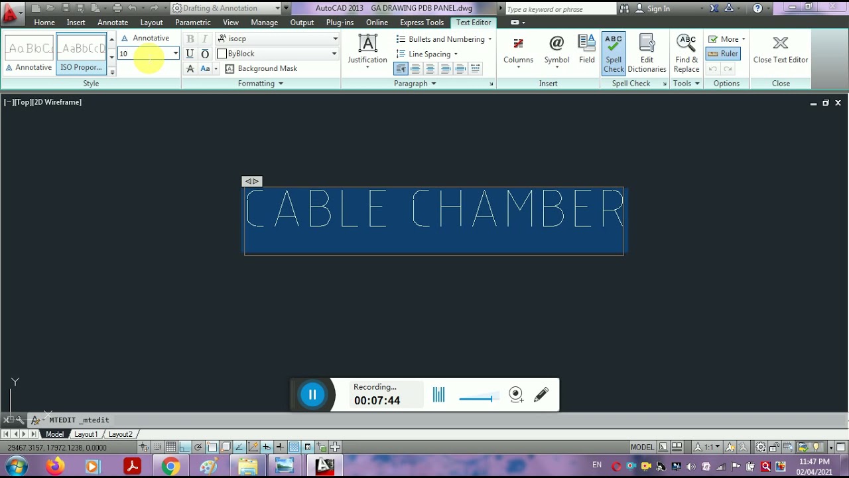
Task: Open Line Spacing dropdown
Action: click(x=426, y=54)
